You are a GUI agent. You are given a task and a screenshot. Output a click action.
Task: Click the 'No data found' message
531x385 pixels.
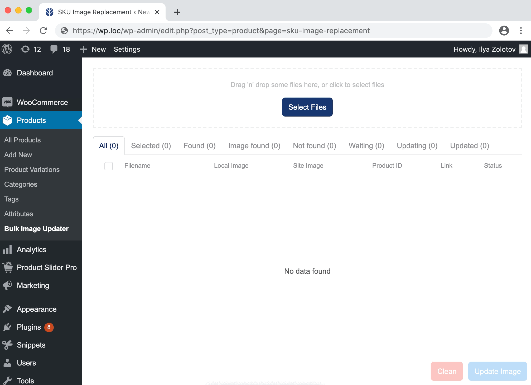coord(307,271)
